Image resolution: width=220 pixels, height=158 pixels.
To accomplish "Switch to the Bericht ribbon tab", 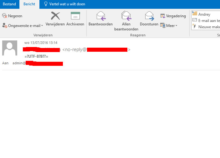I will coord(29,4).
